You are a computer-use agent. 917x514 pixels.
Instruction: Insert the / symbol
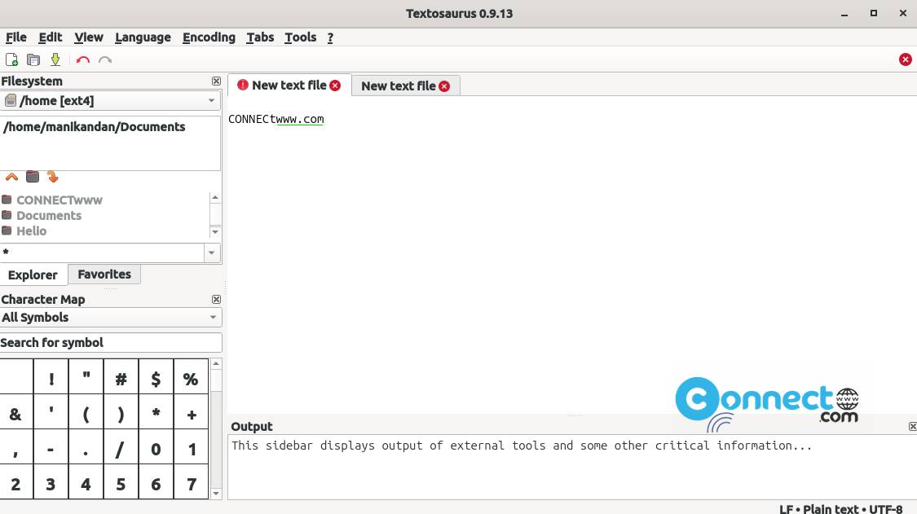pyautogui.click(x=121, y=447)
